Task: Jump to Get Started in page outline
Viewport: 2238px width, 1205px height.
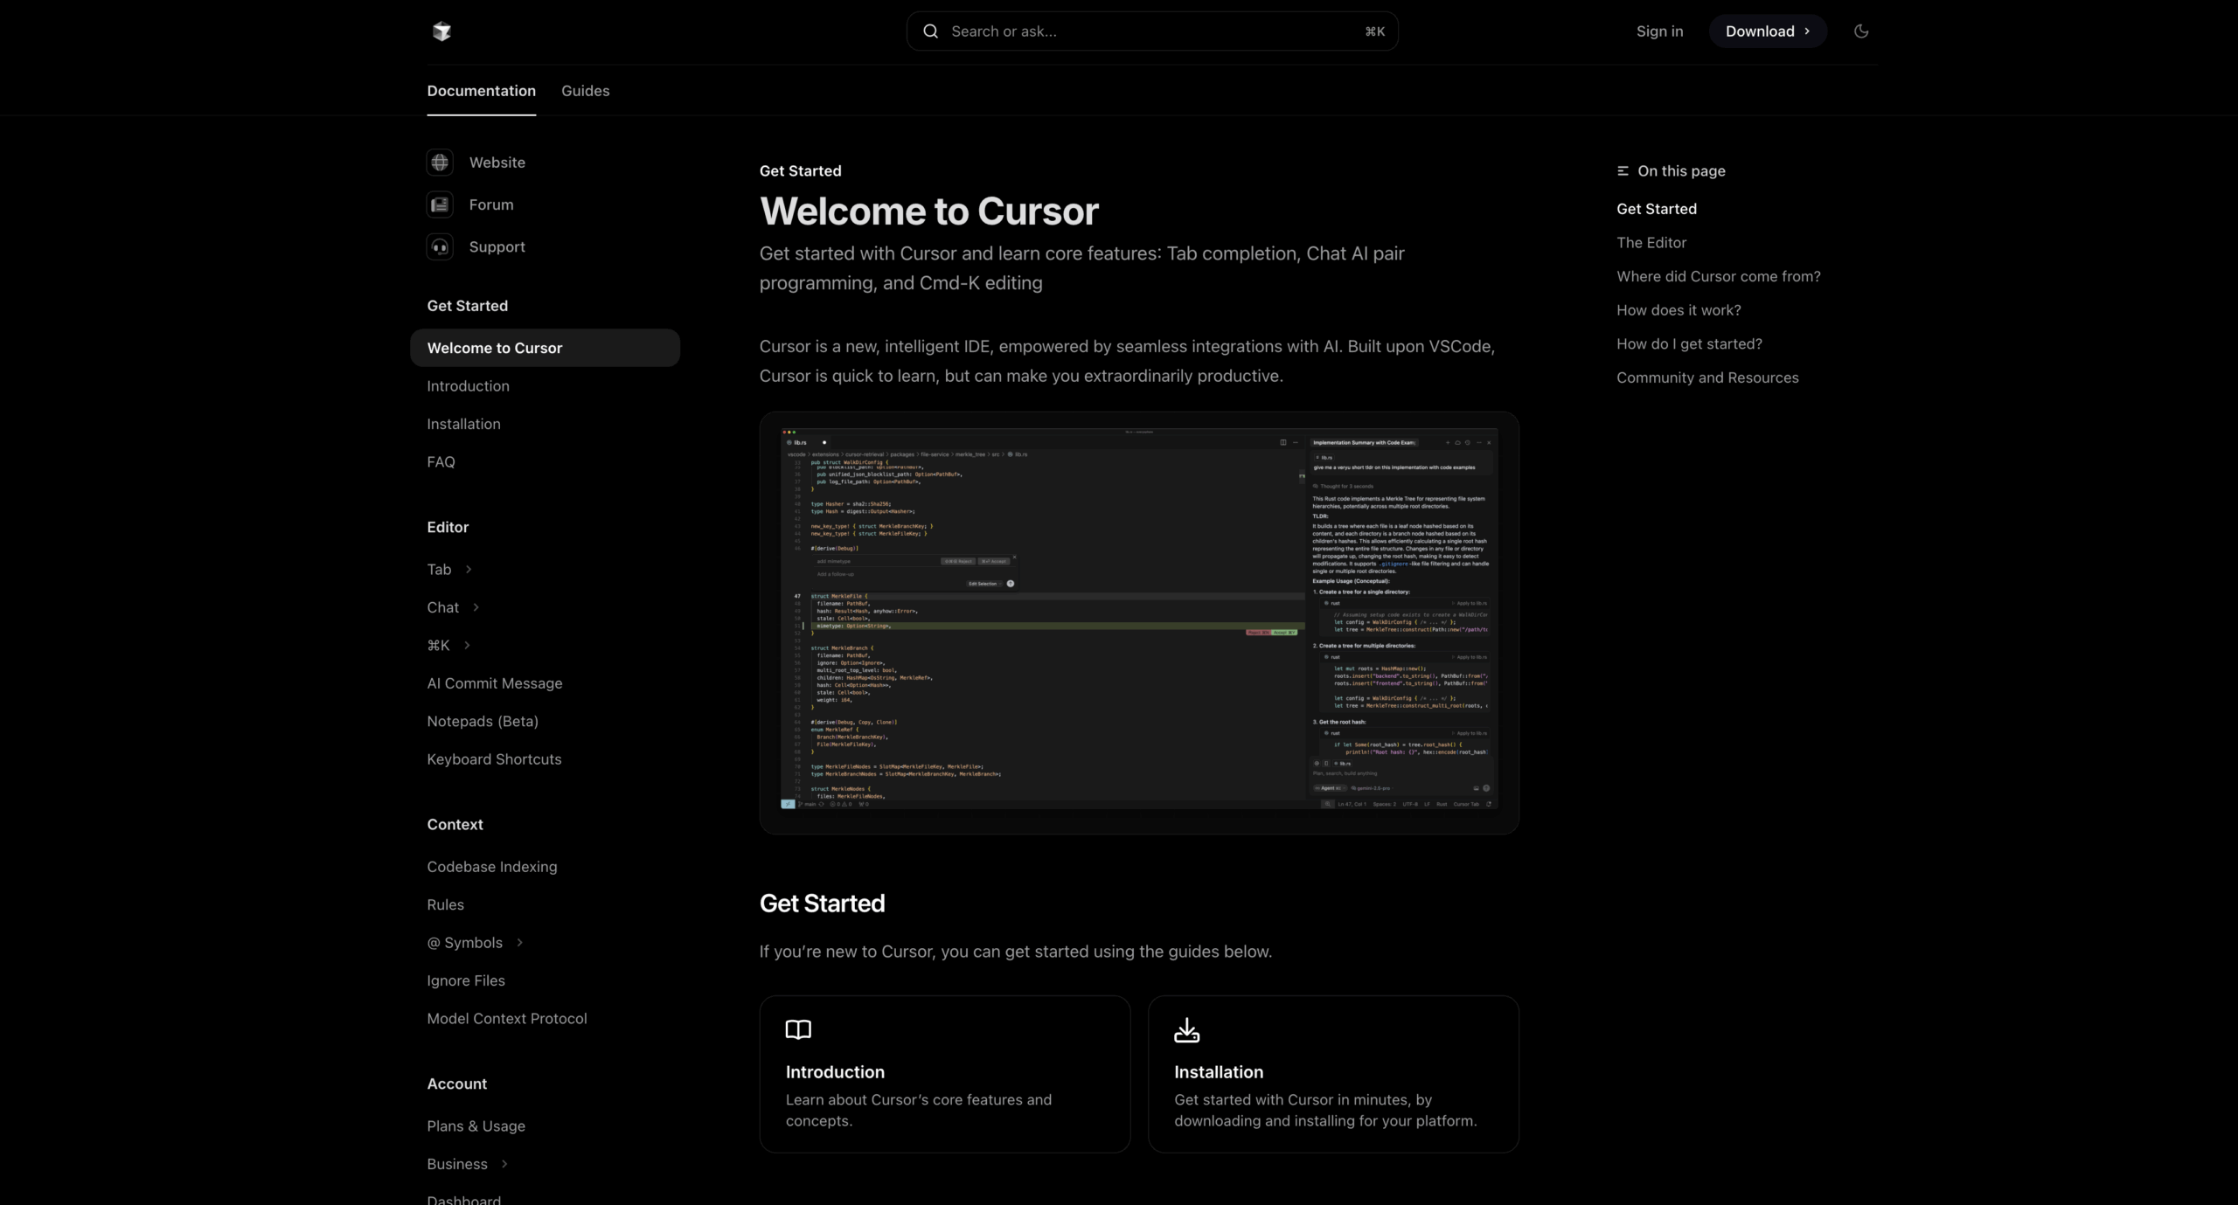Action: click(1656, 209)
